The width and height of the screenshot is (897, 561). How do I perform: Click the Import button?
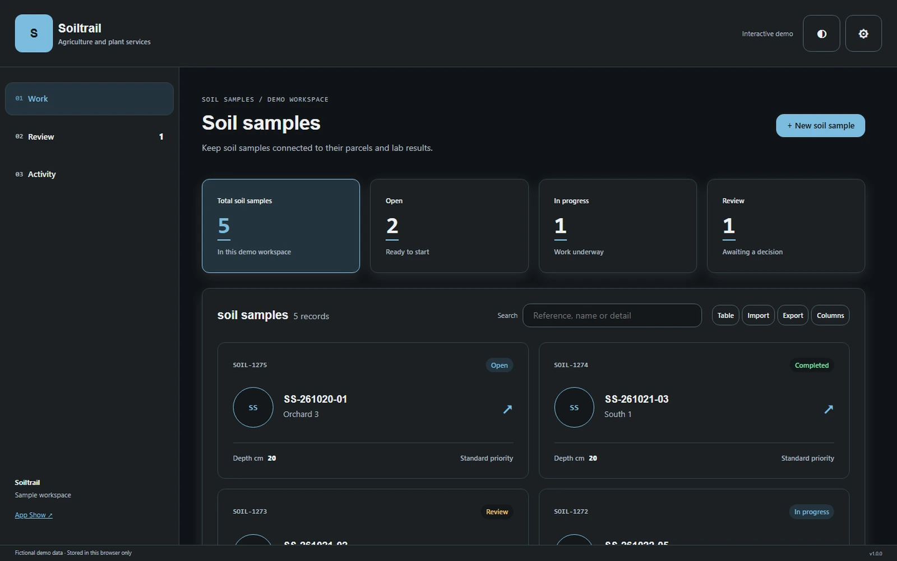[x=758, y=315]
